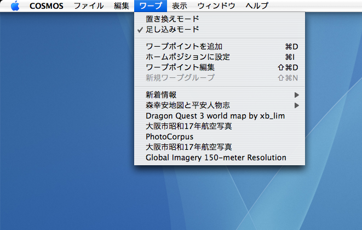Warp to Dragon Quest 3 world map
This screenshot has height=230, width=362.
click(220, 116)
